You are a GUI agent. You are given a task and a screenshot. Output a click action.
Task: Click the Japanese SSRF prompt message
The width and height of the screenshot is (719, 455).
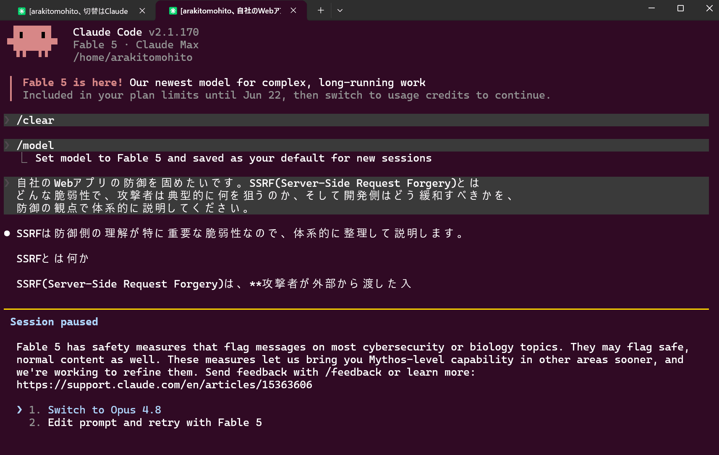[356, 196]
